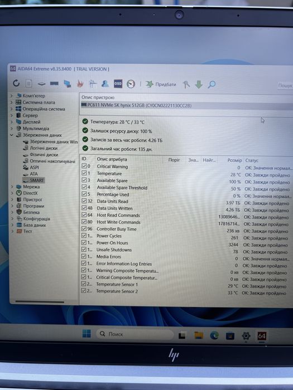Expand the Операційна система tree node
293x390 pixels.
pyautogui.click(x=12, y=109)
